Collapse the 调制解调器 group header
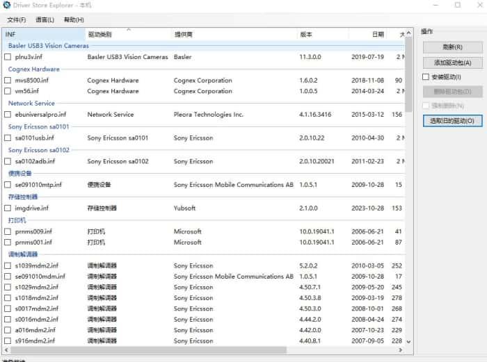The image size is (487, 362). [23, 254]
